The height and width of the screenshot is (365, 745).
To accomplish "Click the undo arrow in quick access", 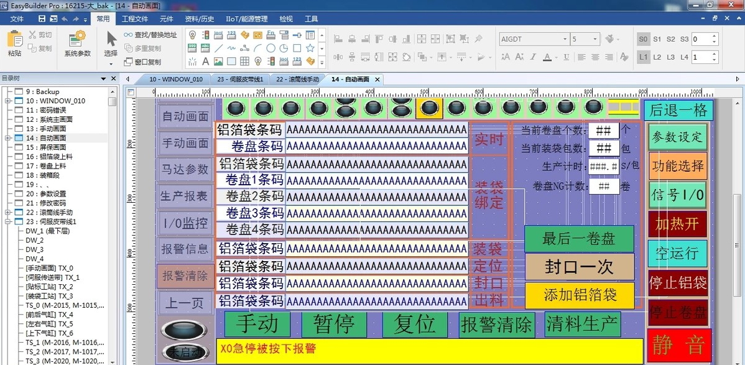I will click(x=65, y=19).
